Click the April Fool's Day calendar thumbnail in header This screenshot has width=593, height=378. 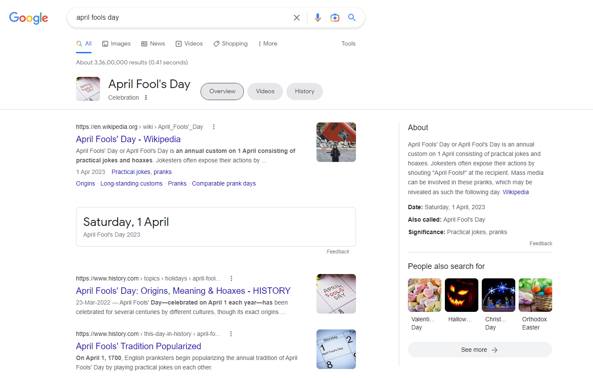tap(88, 89)
